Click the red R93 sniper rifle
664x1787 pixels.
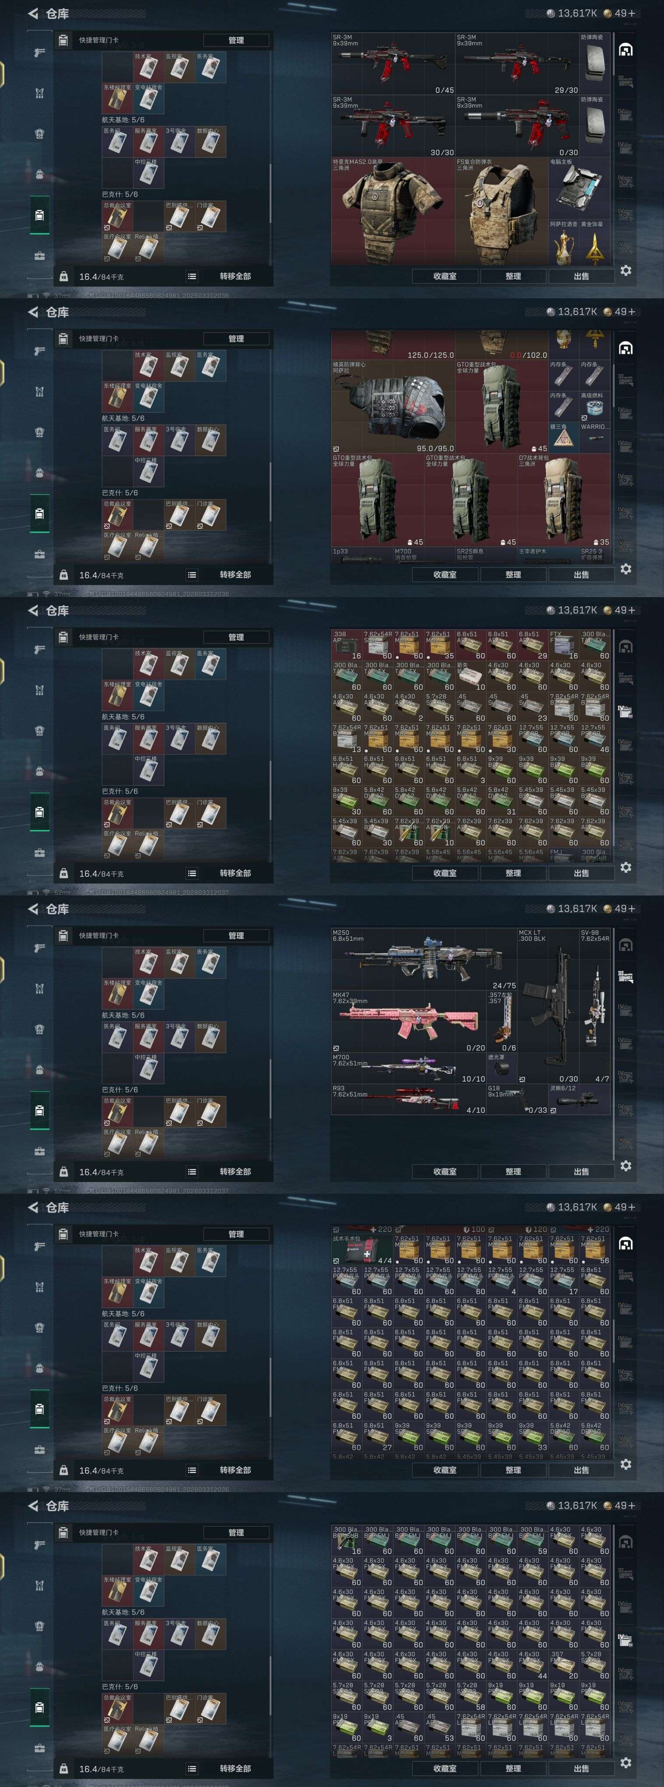pyautogui.click(x=409, y=1100)
